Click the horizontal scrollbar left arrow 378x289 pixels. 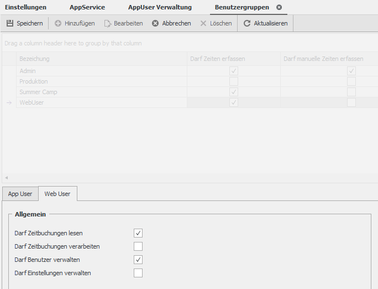click(x=7, y=178)
